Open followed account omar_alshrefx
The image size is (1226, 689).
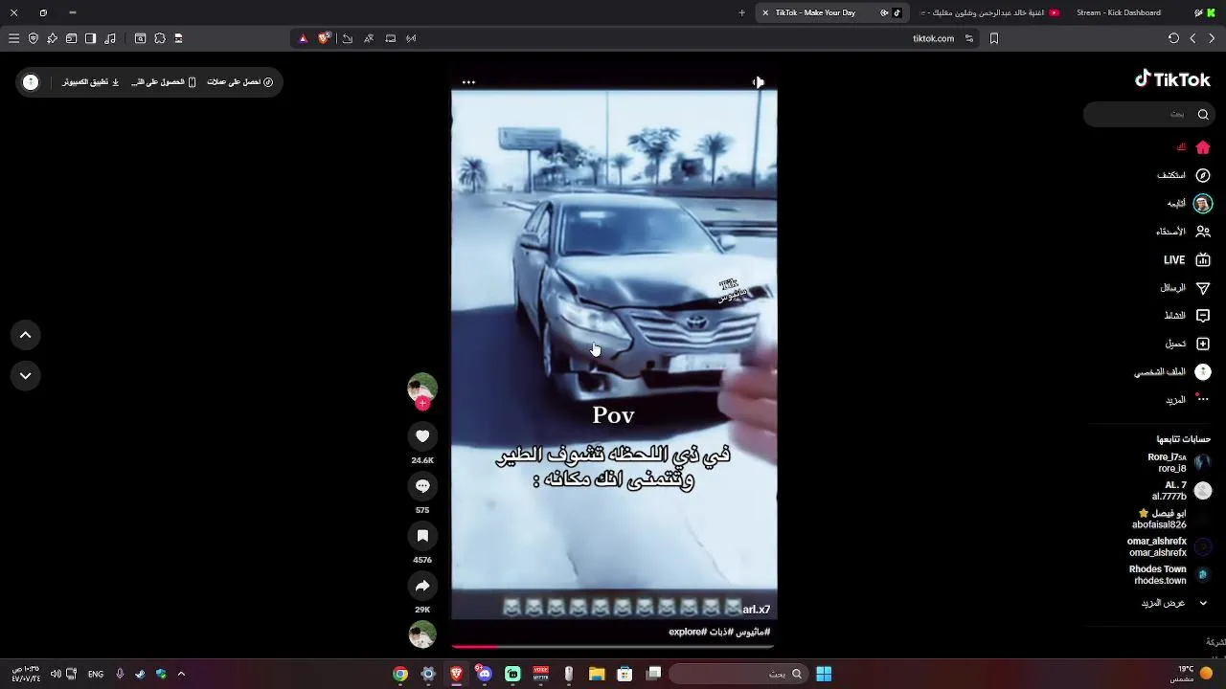1169,546
